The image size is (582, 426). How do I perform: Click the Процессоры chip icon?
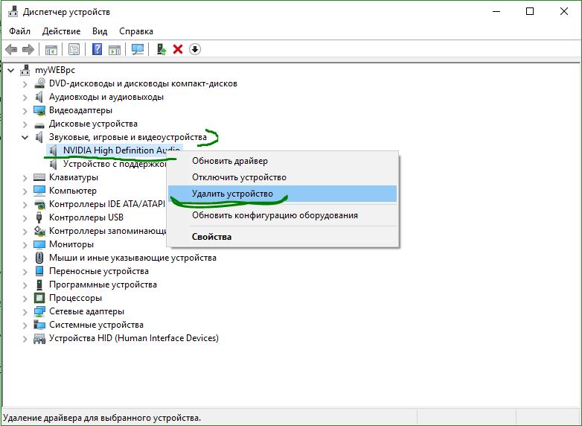[39, 298]
